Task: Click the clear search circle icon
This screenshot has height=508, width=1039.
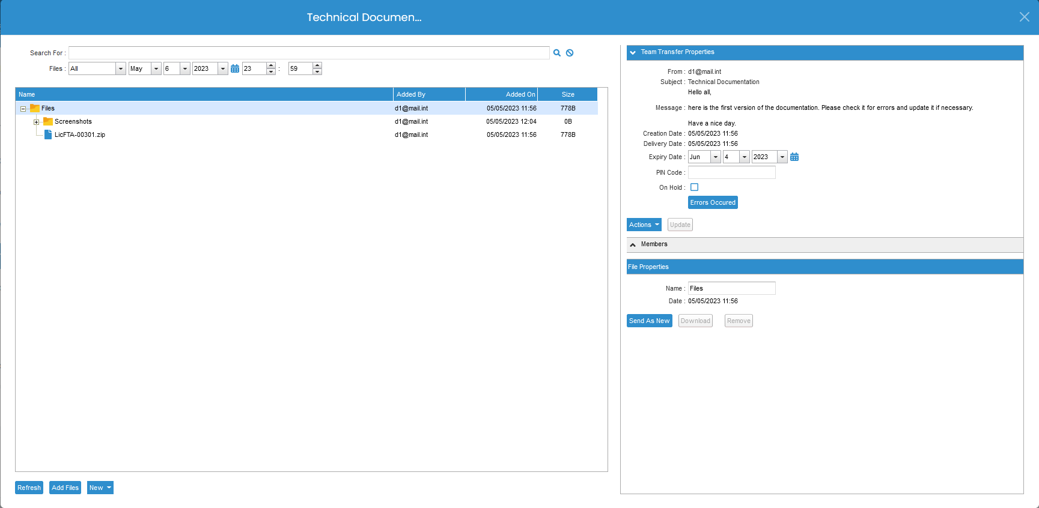Action: [570, 53]
